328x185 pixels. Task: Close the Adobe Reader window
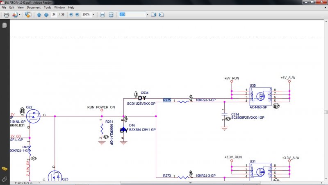(x=321, y=2)
